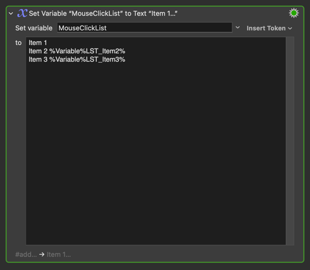The width and height of the screenshot is (310, 270).
Task: Click the text area's vertical scrollbar track
Action: [290, 141]
